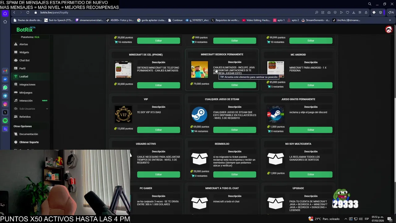This screenshot has width=396, height=223.
Task: Open the Video Editing Hacks bookmark
Action: [256, 20]
